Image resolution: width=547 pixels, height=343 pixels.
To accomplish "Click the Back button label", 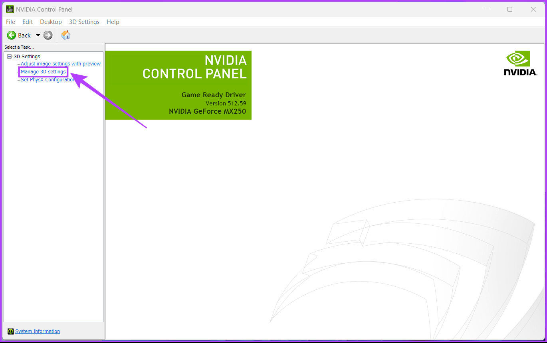I will coord(24,35).
